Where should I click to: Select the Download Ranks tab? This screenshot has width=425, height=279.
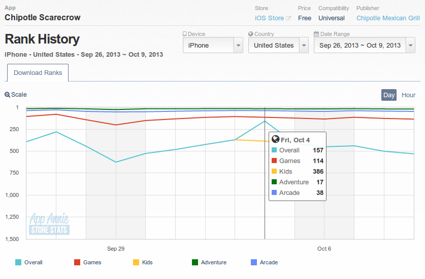38,73
